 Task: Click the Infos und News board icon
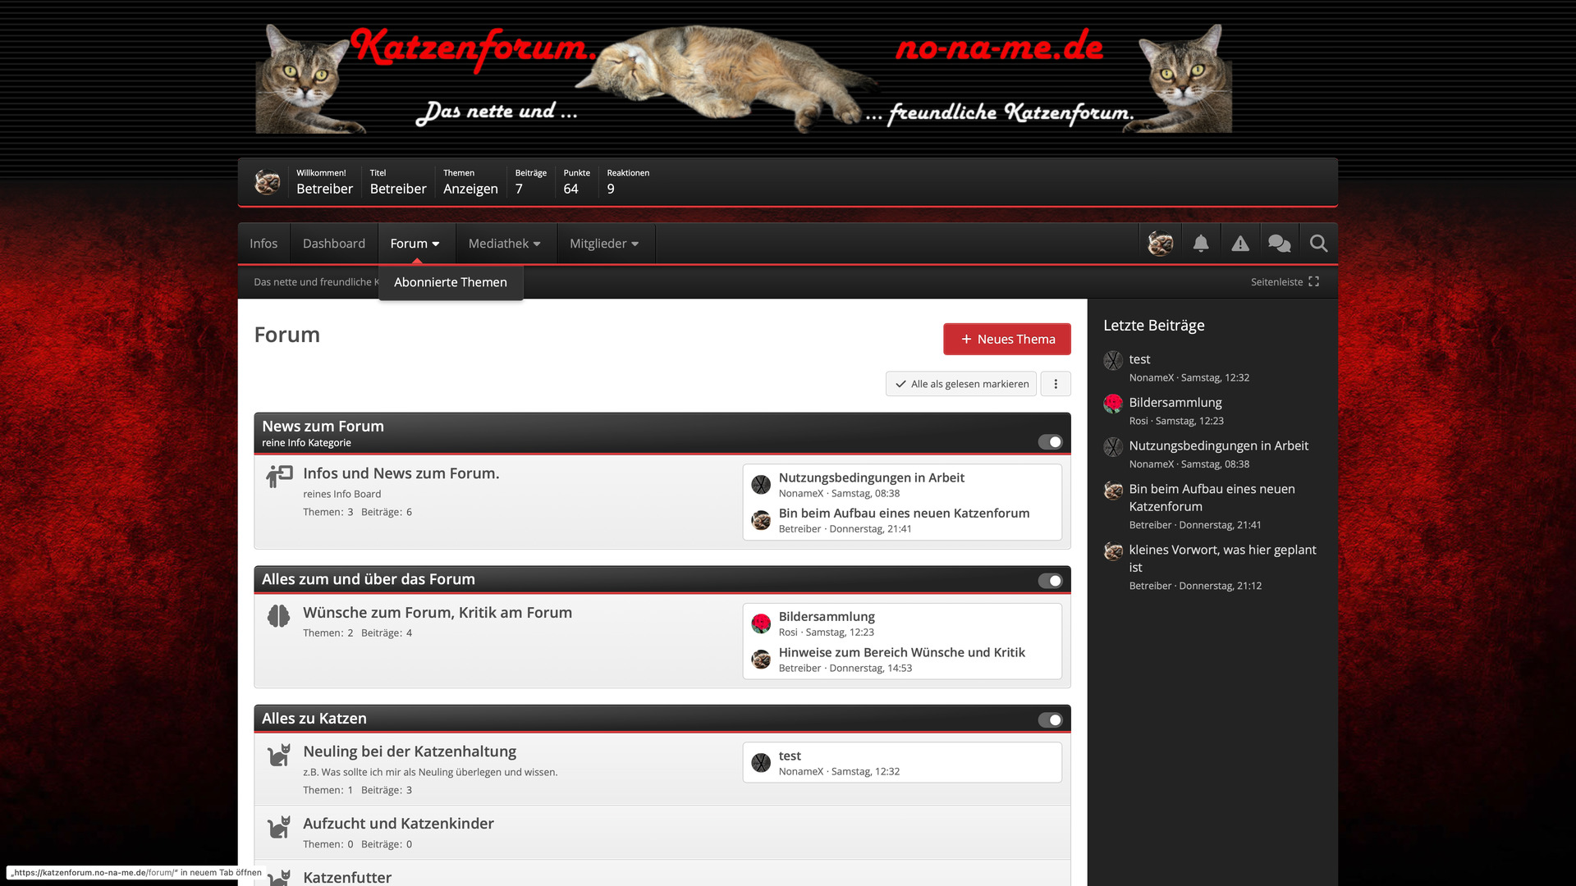pyautogui.click(x=279, y=476)
